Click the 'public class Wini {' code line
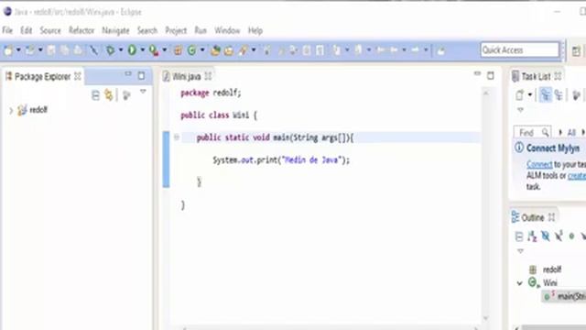 [x=219, y=115]
